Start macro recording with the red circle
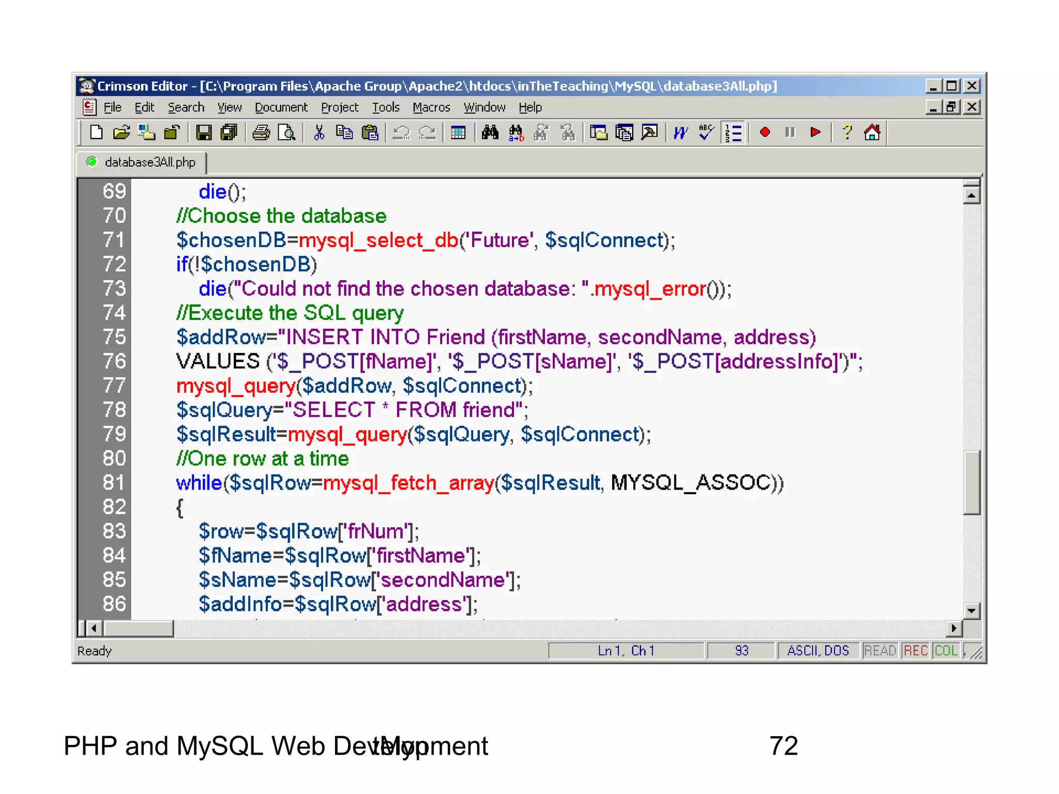Screen dimensions: 1059x794 tap(765, 133)
